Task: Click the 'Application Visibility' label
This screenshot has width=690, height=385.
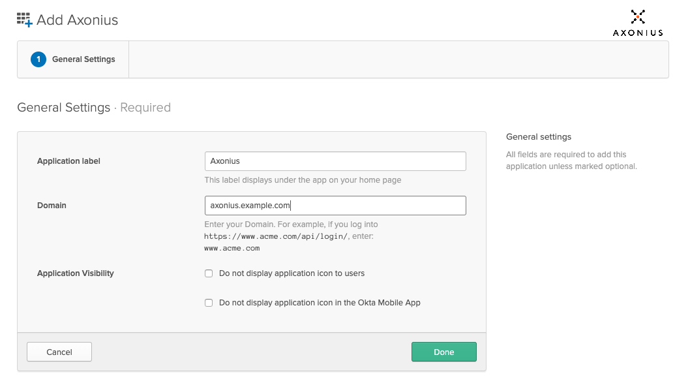Action: pos(76,273)
